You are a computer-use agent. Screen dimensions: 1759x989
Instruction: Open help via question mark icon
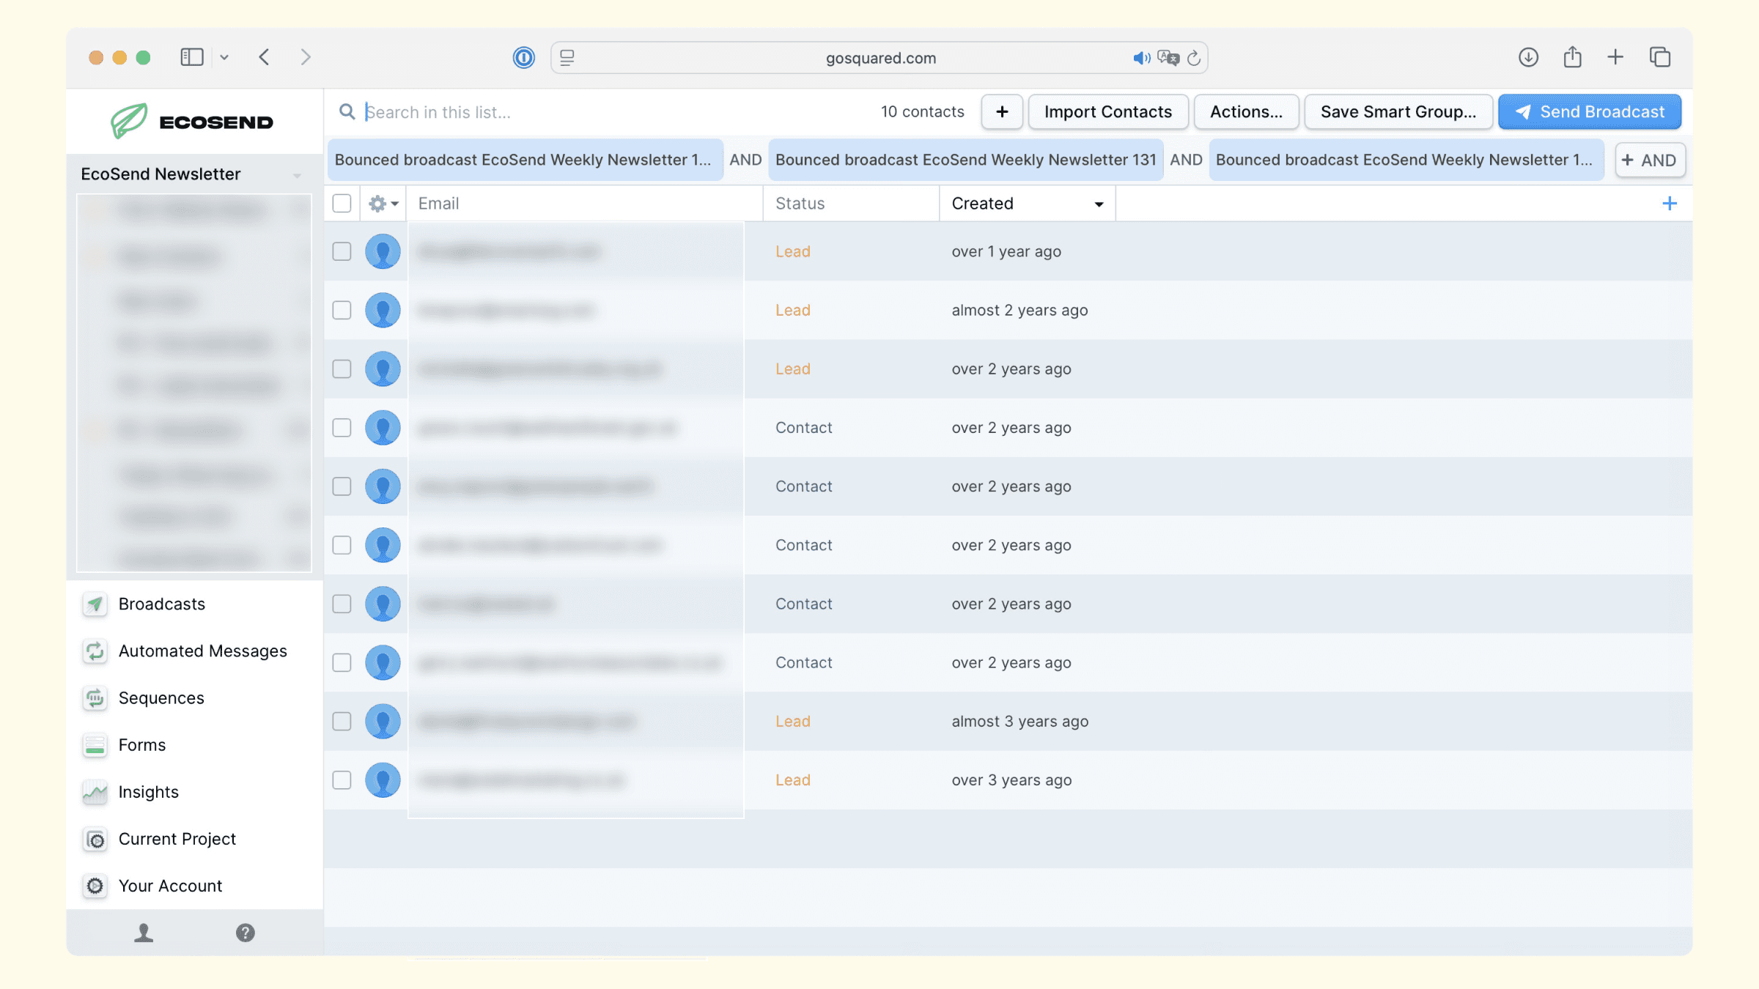pos(246,933)
